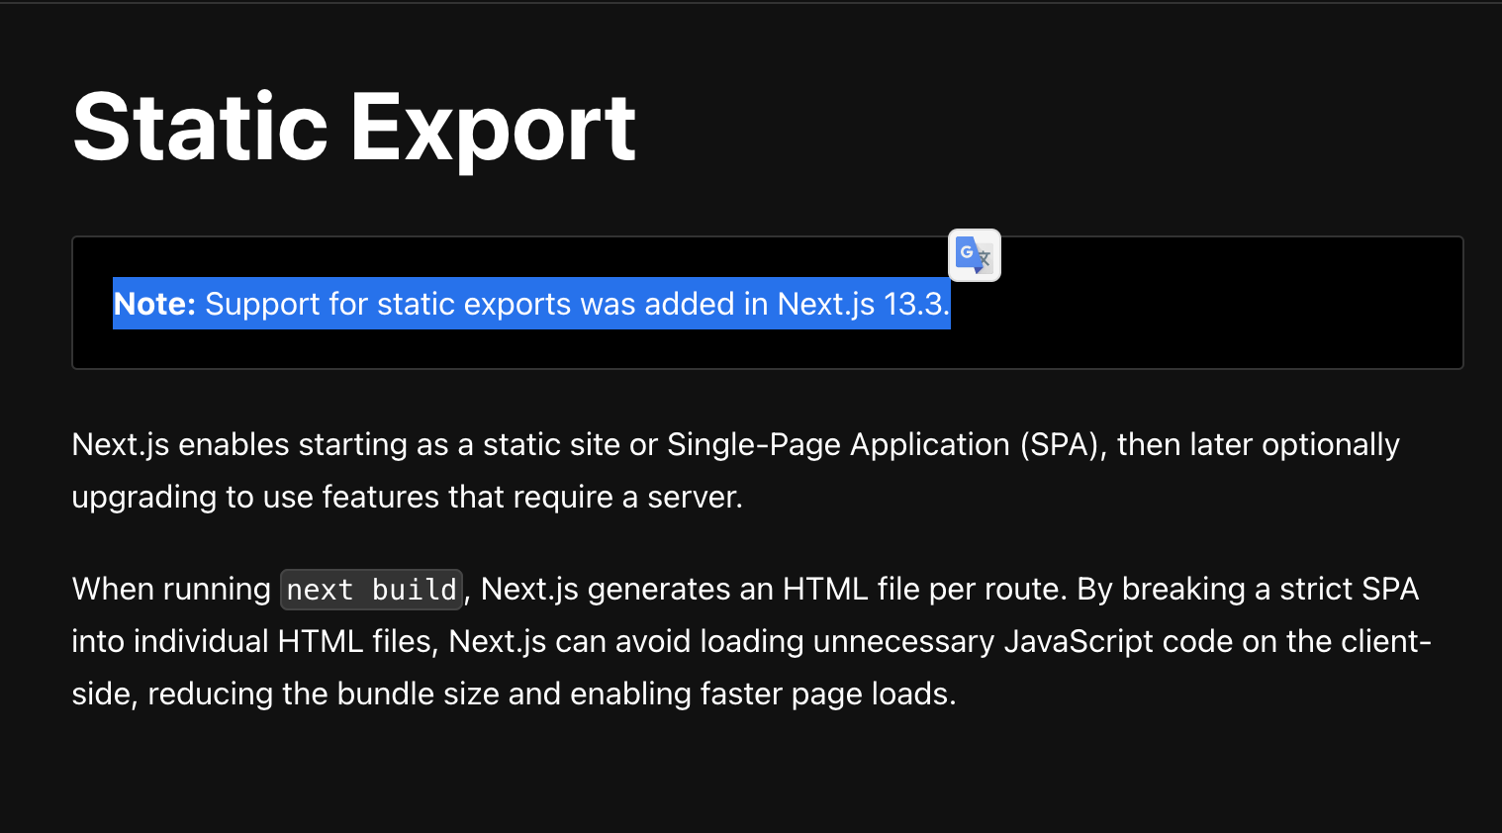Click the "(SPA)" abbreviation text
This screenshot has width=1502, height=833.
[x=1062, y=445]
